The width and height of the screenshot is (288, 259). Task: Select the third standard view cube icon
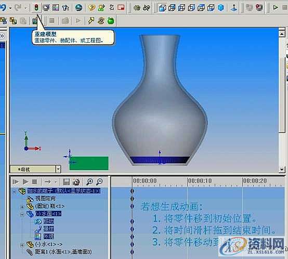[182, 8]
